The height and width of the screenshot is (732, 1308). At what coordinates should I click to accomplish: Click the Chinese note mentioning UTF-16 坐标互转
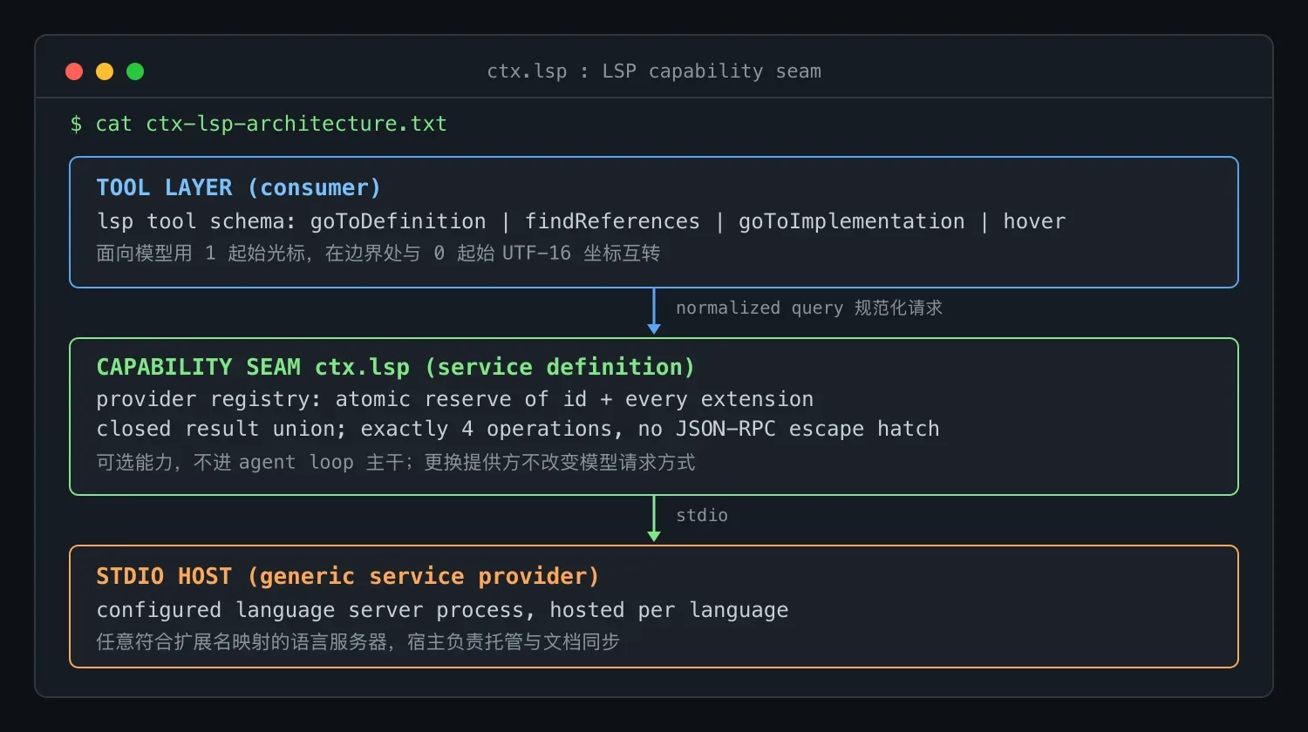click(x=378, y=254)
